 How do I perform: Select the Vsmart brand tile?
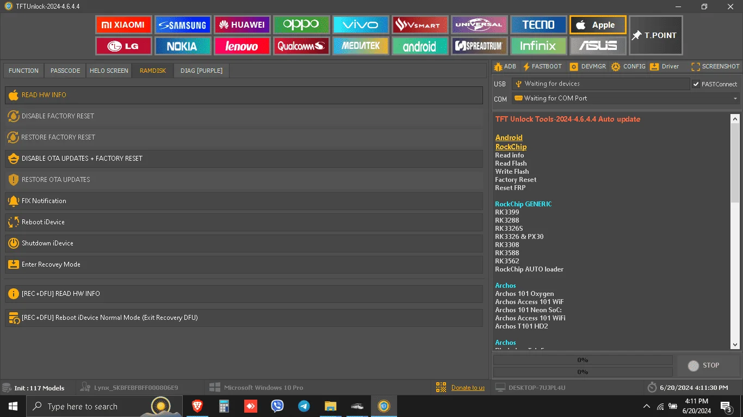[420, 25]
